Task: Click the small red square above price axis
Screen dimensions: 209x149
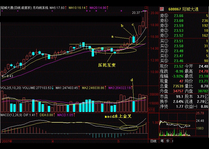Action: point(146,8)
